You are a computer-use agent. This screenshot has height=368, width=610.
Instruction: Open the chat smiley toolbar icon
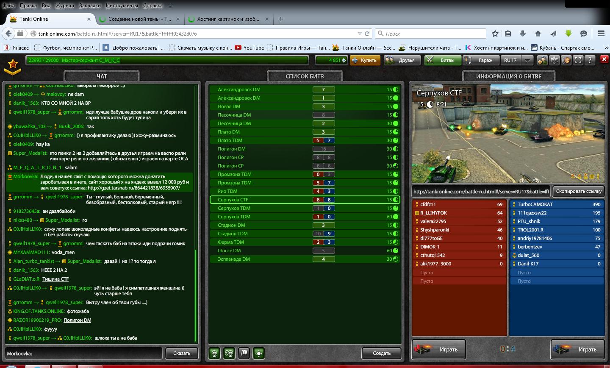coord(583,33)
